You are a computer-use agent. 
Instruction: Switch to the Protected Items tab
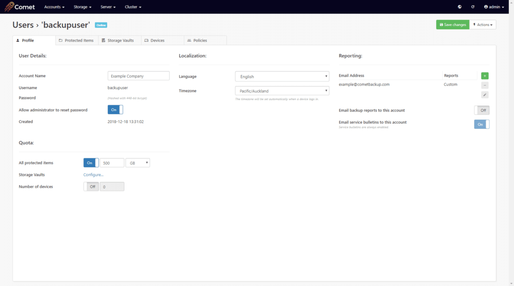[77, 40]
